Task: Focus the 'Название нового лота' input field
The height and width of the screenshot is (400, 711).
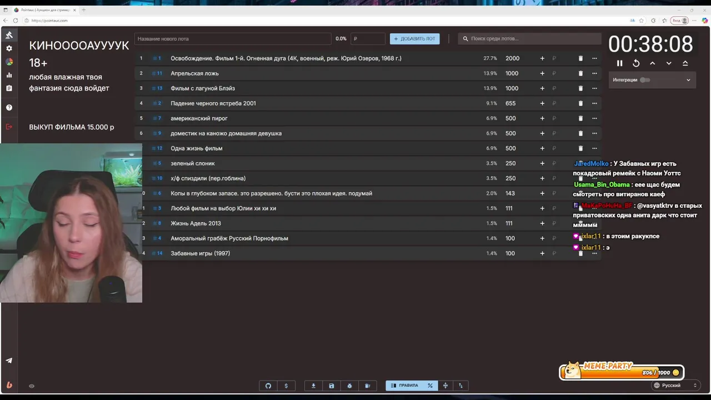Action: click(x=233, y=39)
